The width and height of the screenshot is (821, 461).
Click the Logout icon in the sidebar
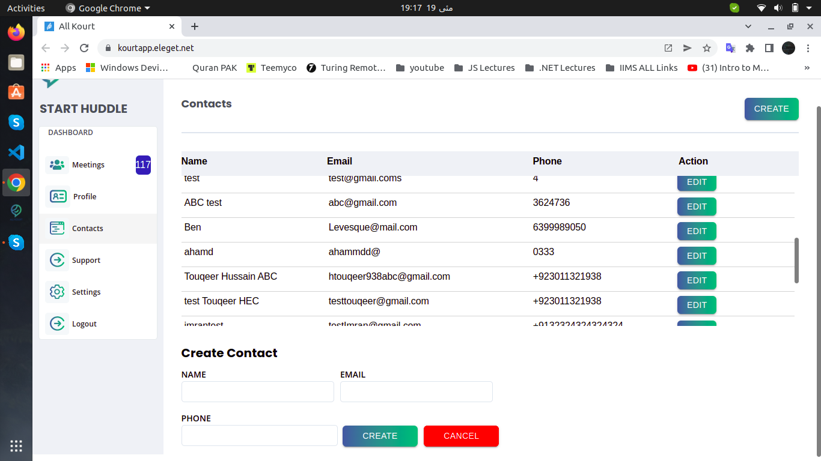[x=57, y=324]
